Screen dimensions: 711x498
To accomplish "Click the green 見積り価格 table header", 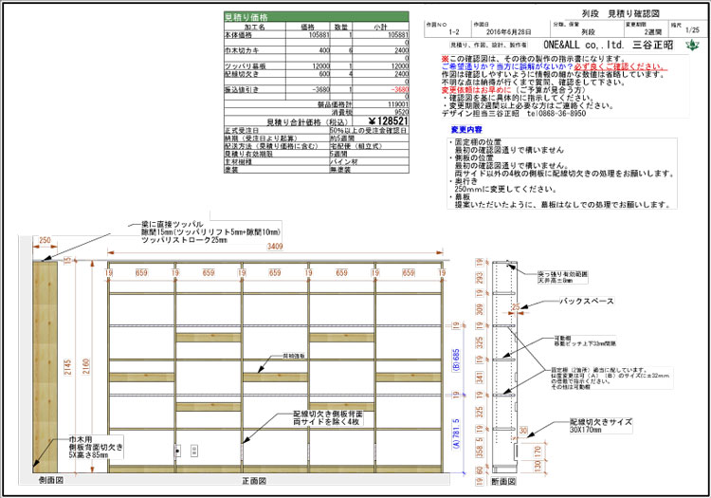I will coord(316,17).
